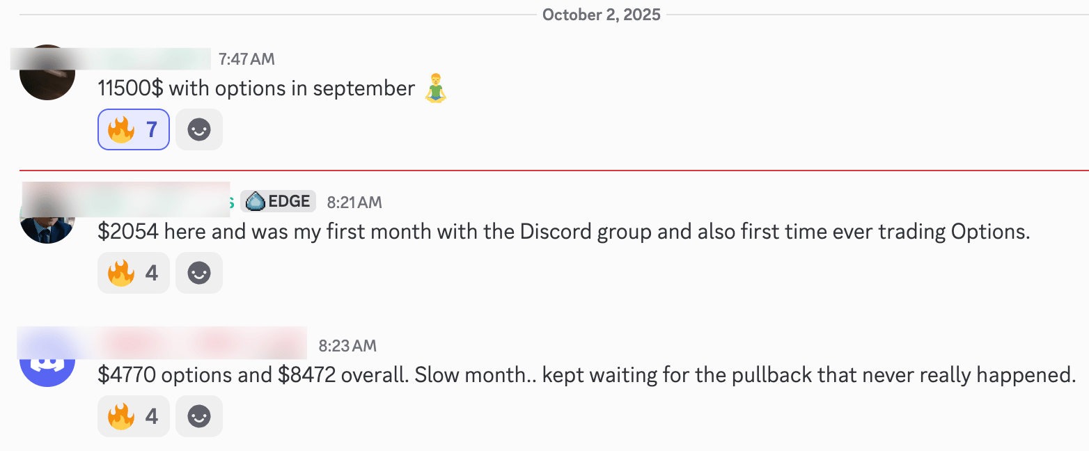Click the avatar of the 8:21 AM poster

tap(47, 216)
